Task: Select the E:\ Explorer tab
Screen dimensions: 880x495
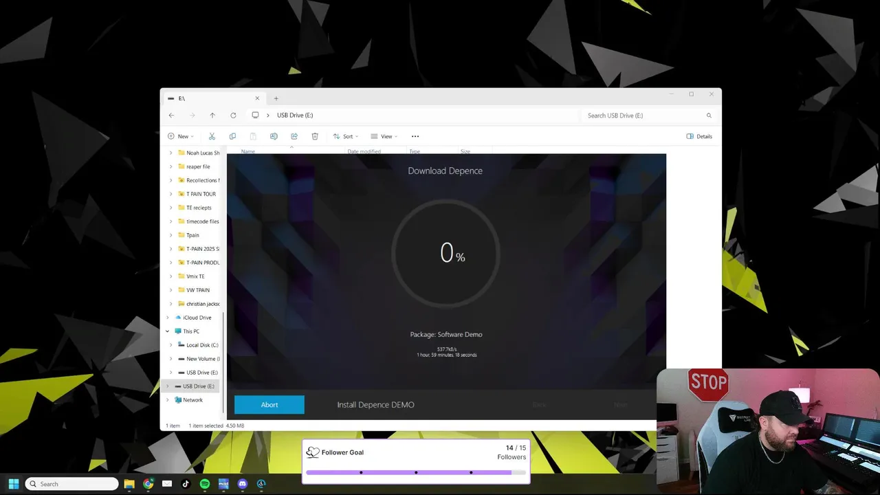Action: click(x=213, y=98)
